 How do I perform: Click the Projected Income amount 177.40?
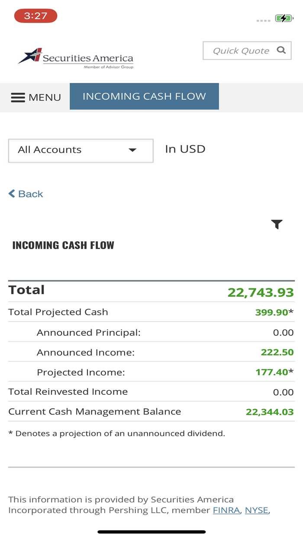(271, 372)
